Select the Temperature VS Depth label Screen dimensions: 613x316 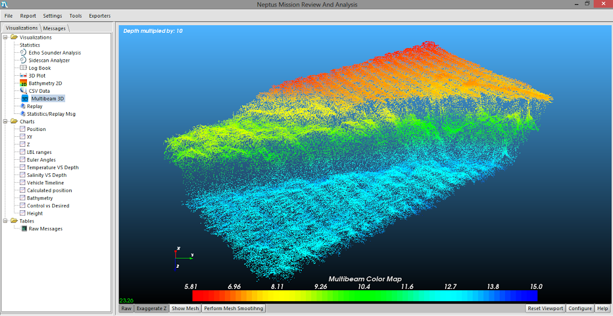(53, 167)
